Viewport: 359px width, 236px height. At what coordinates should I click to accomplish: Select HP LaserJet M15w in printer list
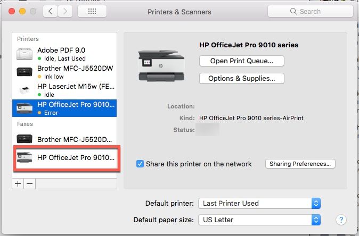[64, 90]
